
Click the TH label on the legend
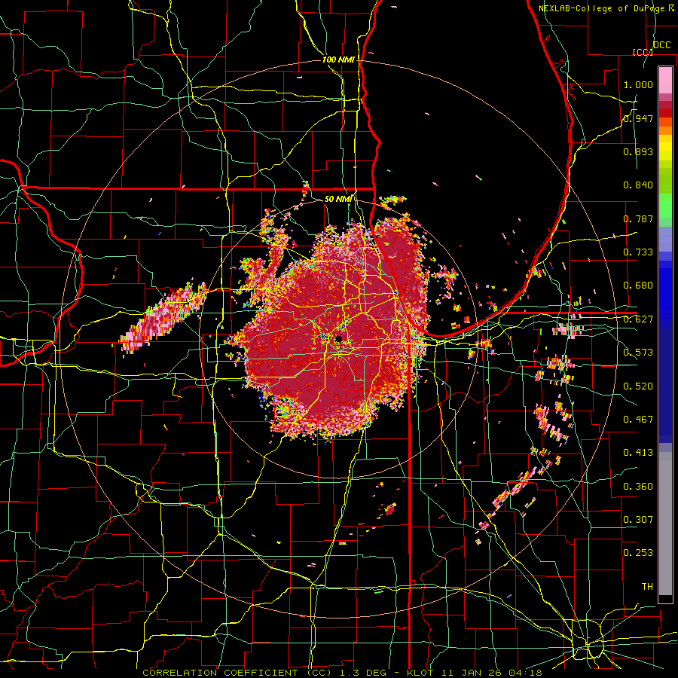pyautogui.click(x=647, y=587)
